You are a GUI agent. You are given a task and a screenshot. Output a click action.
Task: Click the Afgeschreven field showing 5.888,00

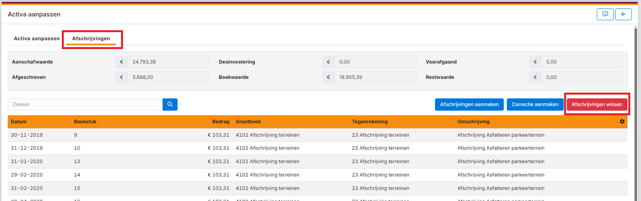tap(168, 77)
